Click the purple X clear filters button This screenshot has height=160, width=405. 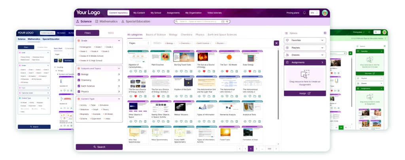(x=276, y=43)
